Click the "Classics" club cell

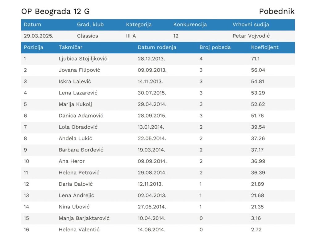pyautogui.click(x=87, y=36)
